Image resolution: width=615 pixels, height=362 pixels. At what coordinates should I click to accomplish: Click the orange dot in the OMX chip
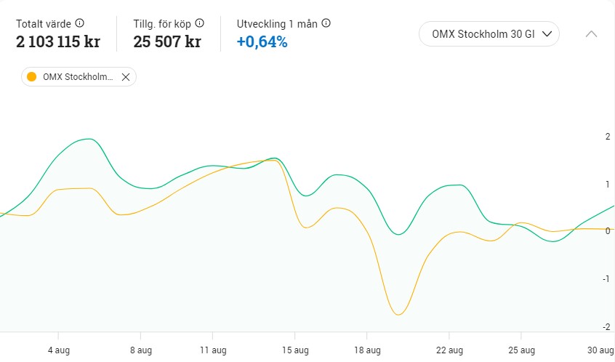pyautogui.click(x=31, y=77)
